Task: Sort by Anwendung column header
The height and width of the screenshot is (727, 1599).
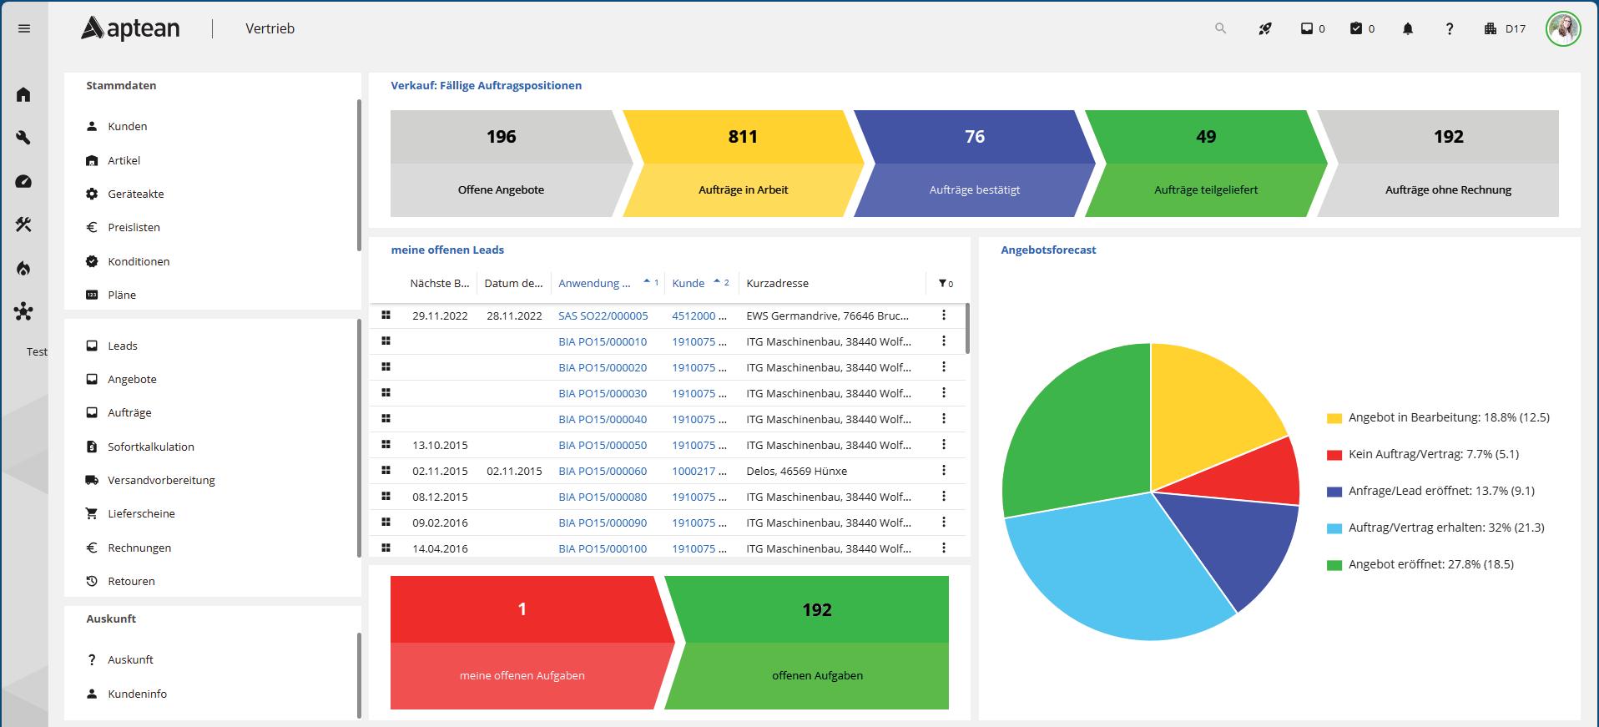Action: tap(594, 284)
